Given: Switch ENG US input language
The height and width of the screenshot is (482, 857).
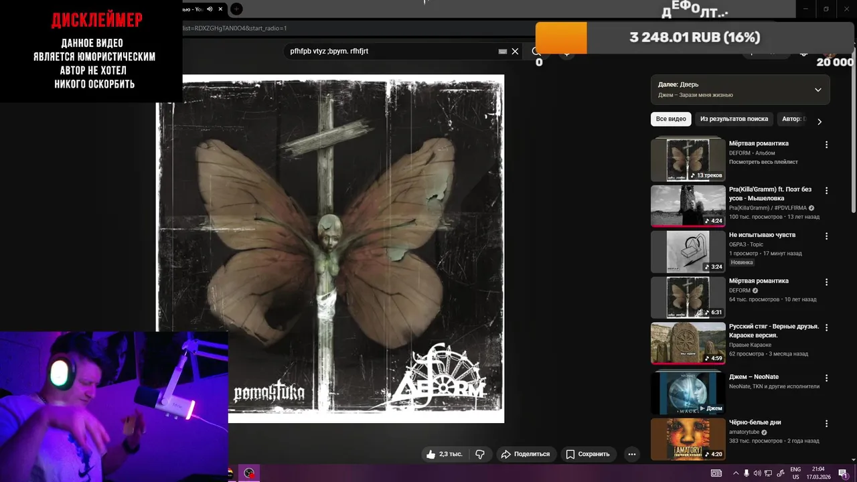Looking at the screenshot, I should tap(795, 473).
